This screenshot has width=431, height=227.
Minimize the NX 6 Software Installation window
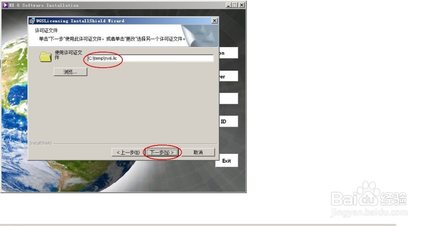pos(228,5)
